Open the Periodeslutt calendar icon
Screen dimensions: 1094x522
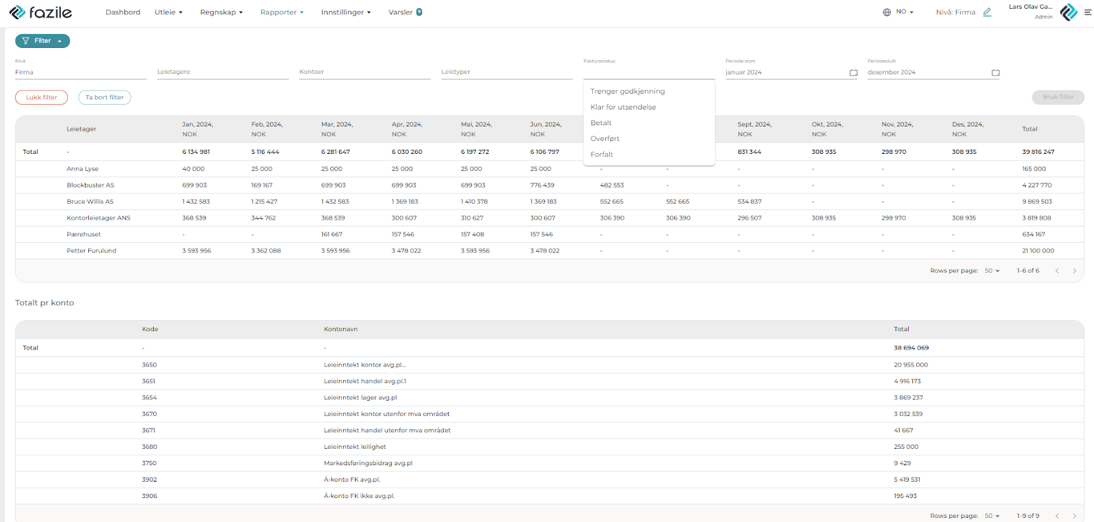pos(996,73)
